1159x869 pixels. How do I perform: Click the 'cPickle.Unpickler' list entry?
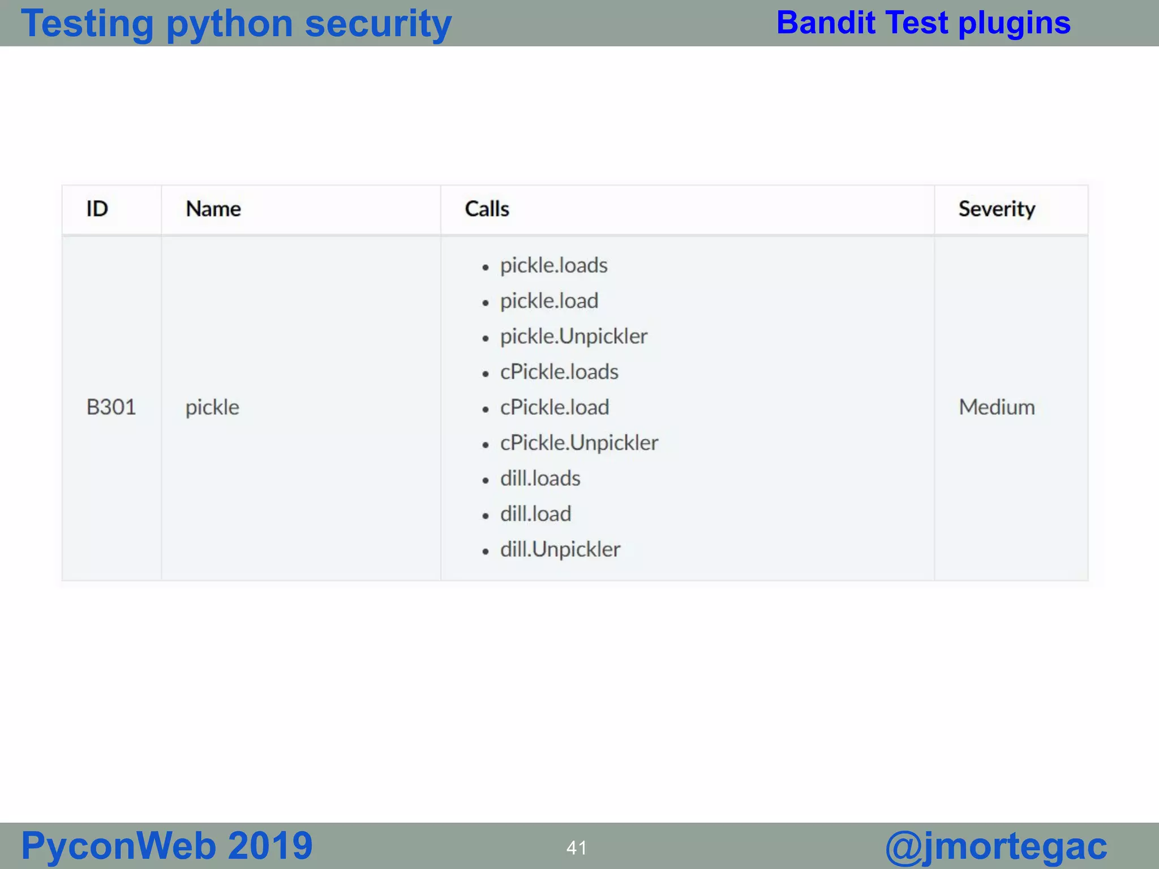[x=579, y=443]
